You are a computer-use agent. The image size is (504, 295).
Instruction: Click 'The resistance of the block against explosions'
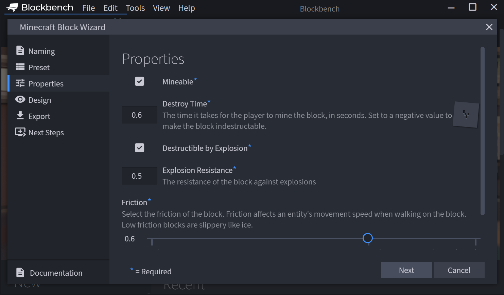[x=239, y=182]
